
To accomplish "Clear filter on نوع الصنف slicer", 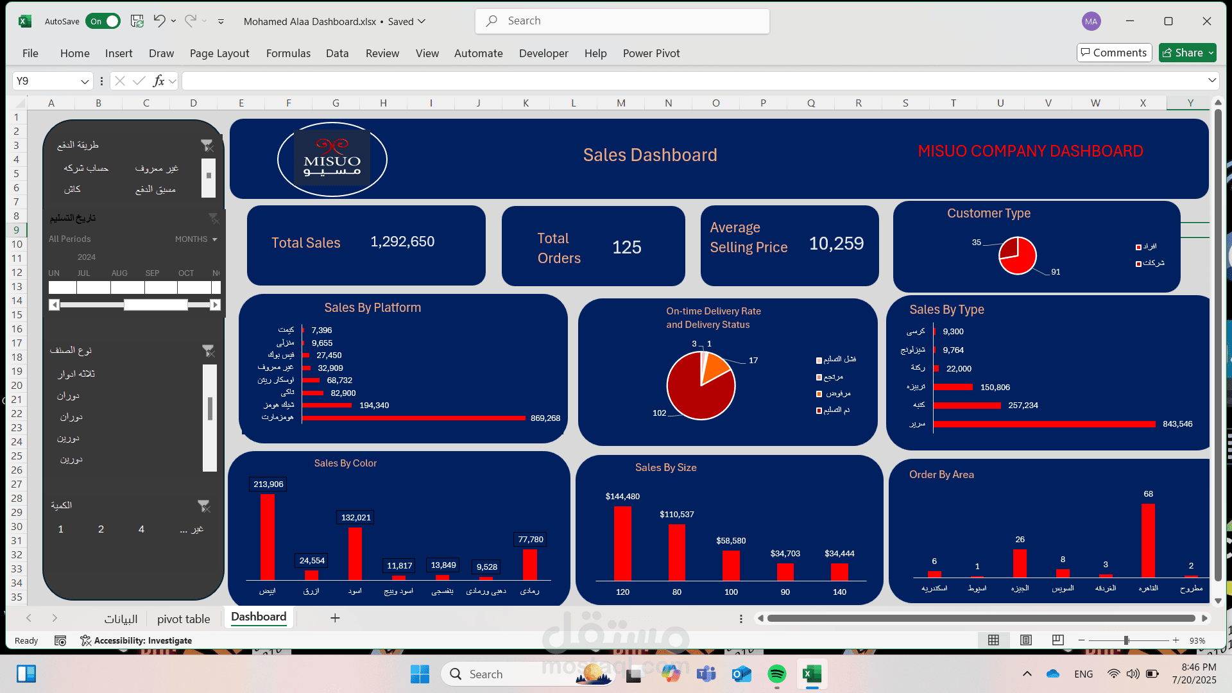I will [x=208, y=350].
